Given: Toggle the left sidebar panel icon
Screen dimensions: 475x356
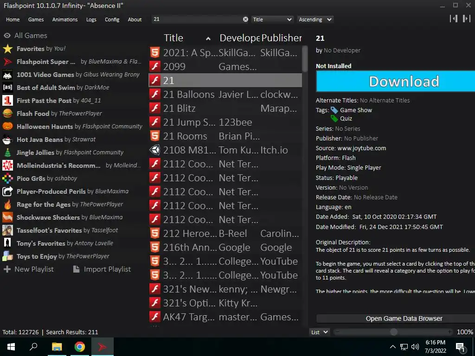Looking at the screenshot, I should tap(454, 19).
